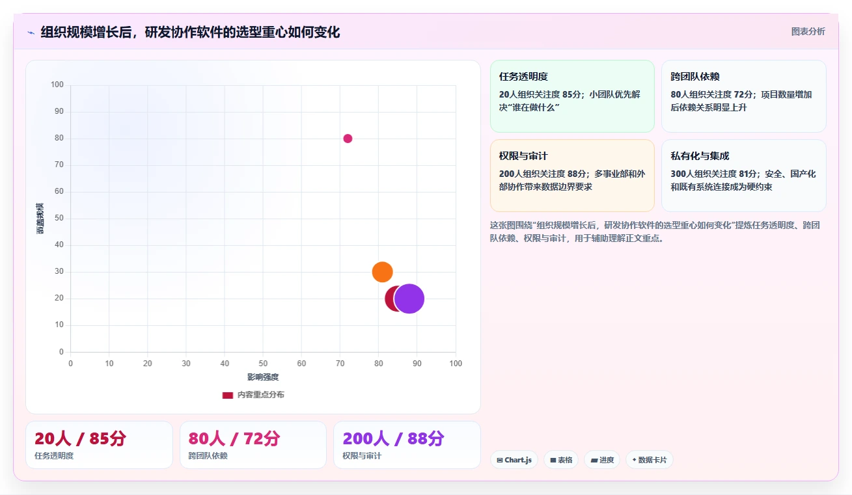The image size is (852, 495).
Task: Click the 覆盖规模 y-axis label
Action: (x=40, y=219)
